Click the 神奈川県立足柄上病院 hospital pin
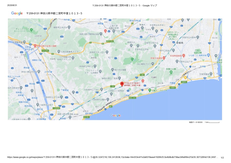The height and width of the screenshot is (163, 231). pyautogui.click(x=35, y=46)
